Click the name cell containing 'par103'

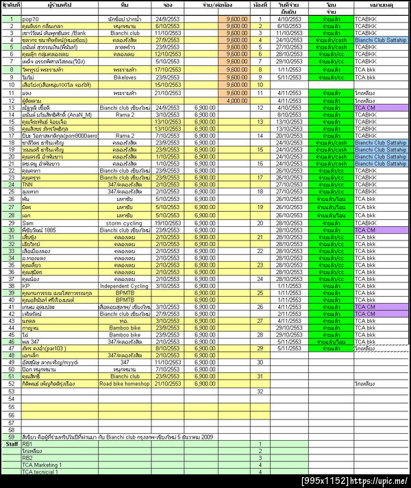pyautogui.click(x=60, y=349)
